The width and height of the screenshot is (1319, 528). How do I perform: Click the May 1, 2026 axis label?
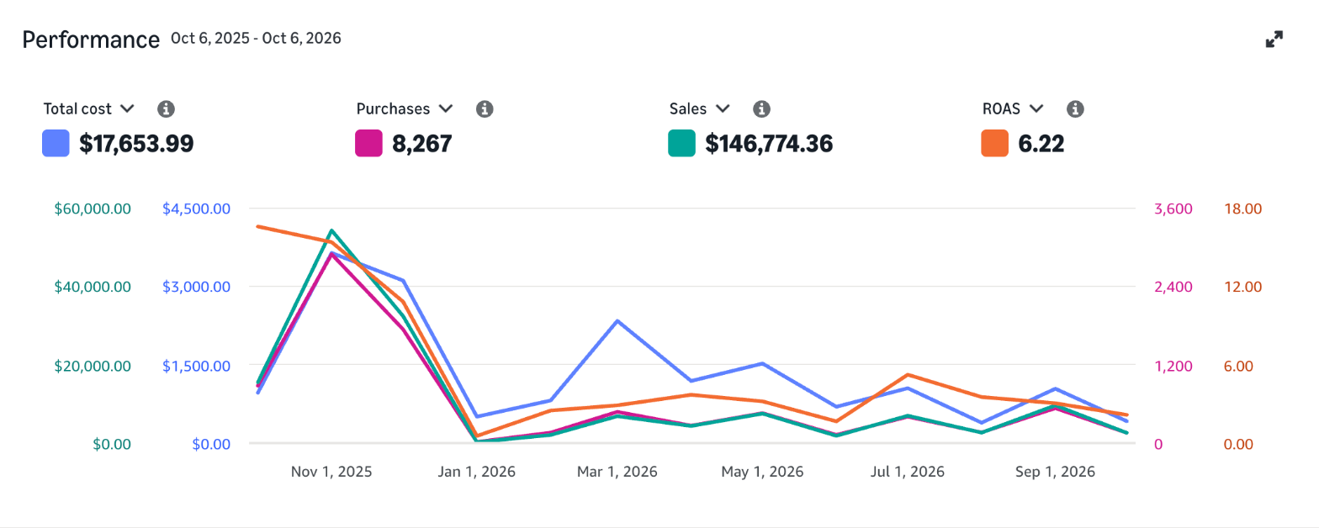point(762,472)
